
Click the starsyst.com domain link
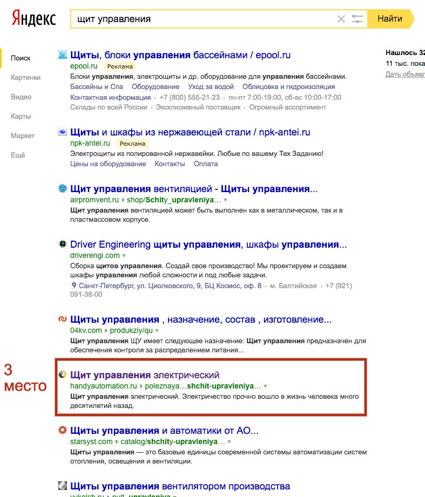pos(91,441)
